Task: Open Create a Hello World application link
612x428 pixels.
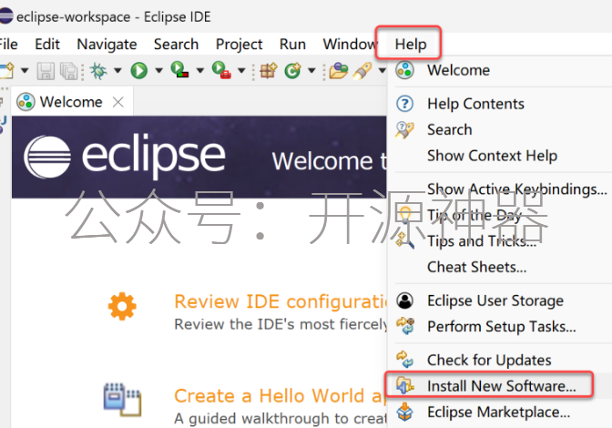Action: pyautogui.click(x=280, y=395)
